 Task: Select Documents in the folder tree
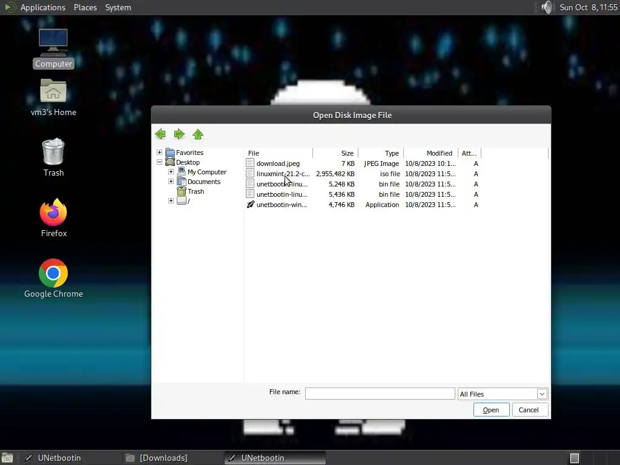204,182
